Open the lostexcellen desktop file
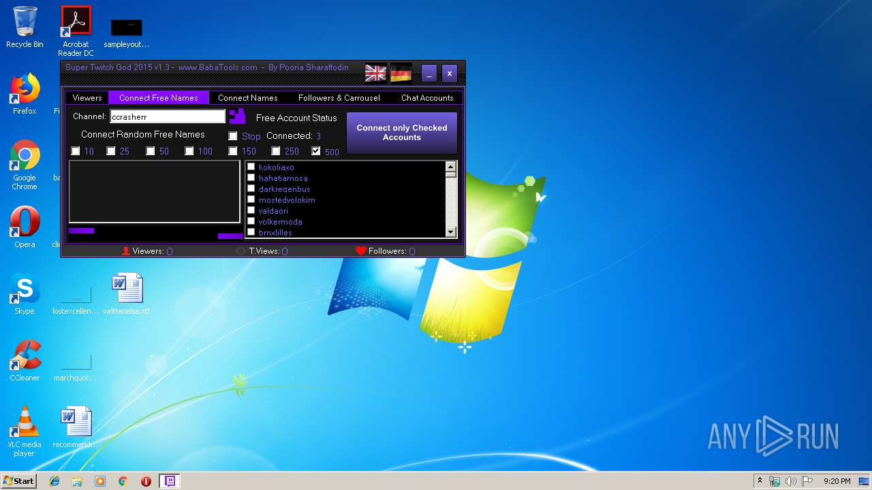 click(76, 299)
